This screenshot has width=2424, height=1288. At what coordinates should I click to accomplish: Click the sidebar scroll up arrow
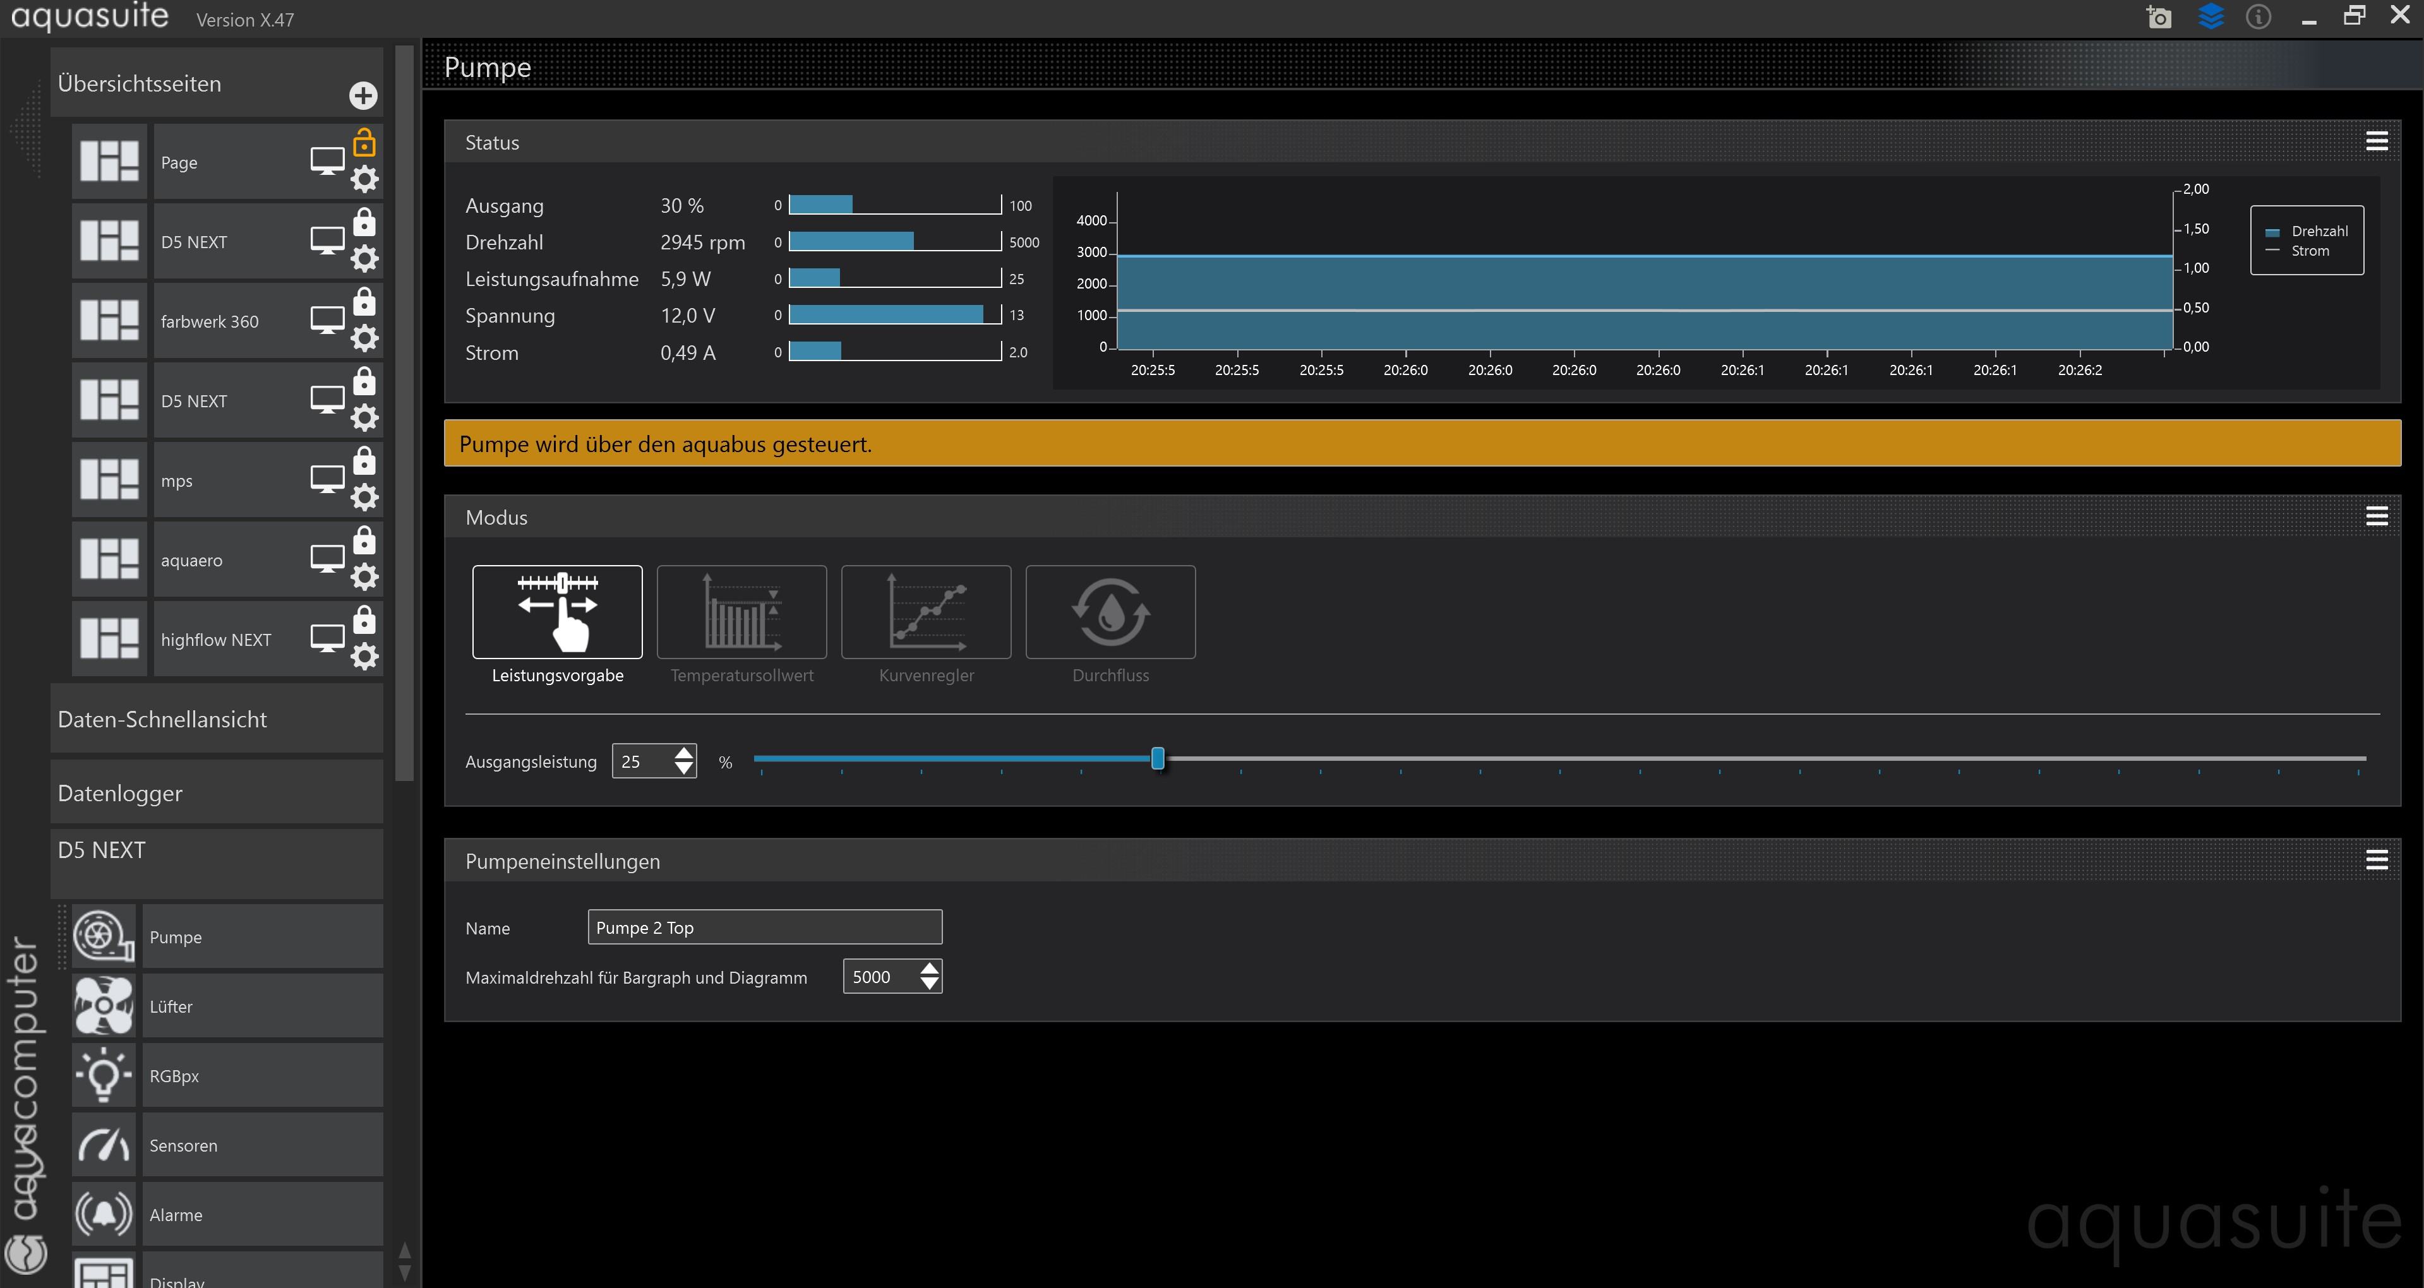coord(405,1250)
